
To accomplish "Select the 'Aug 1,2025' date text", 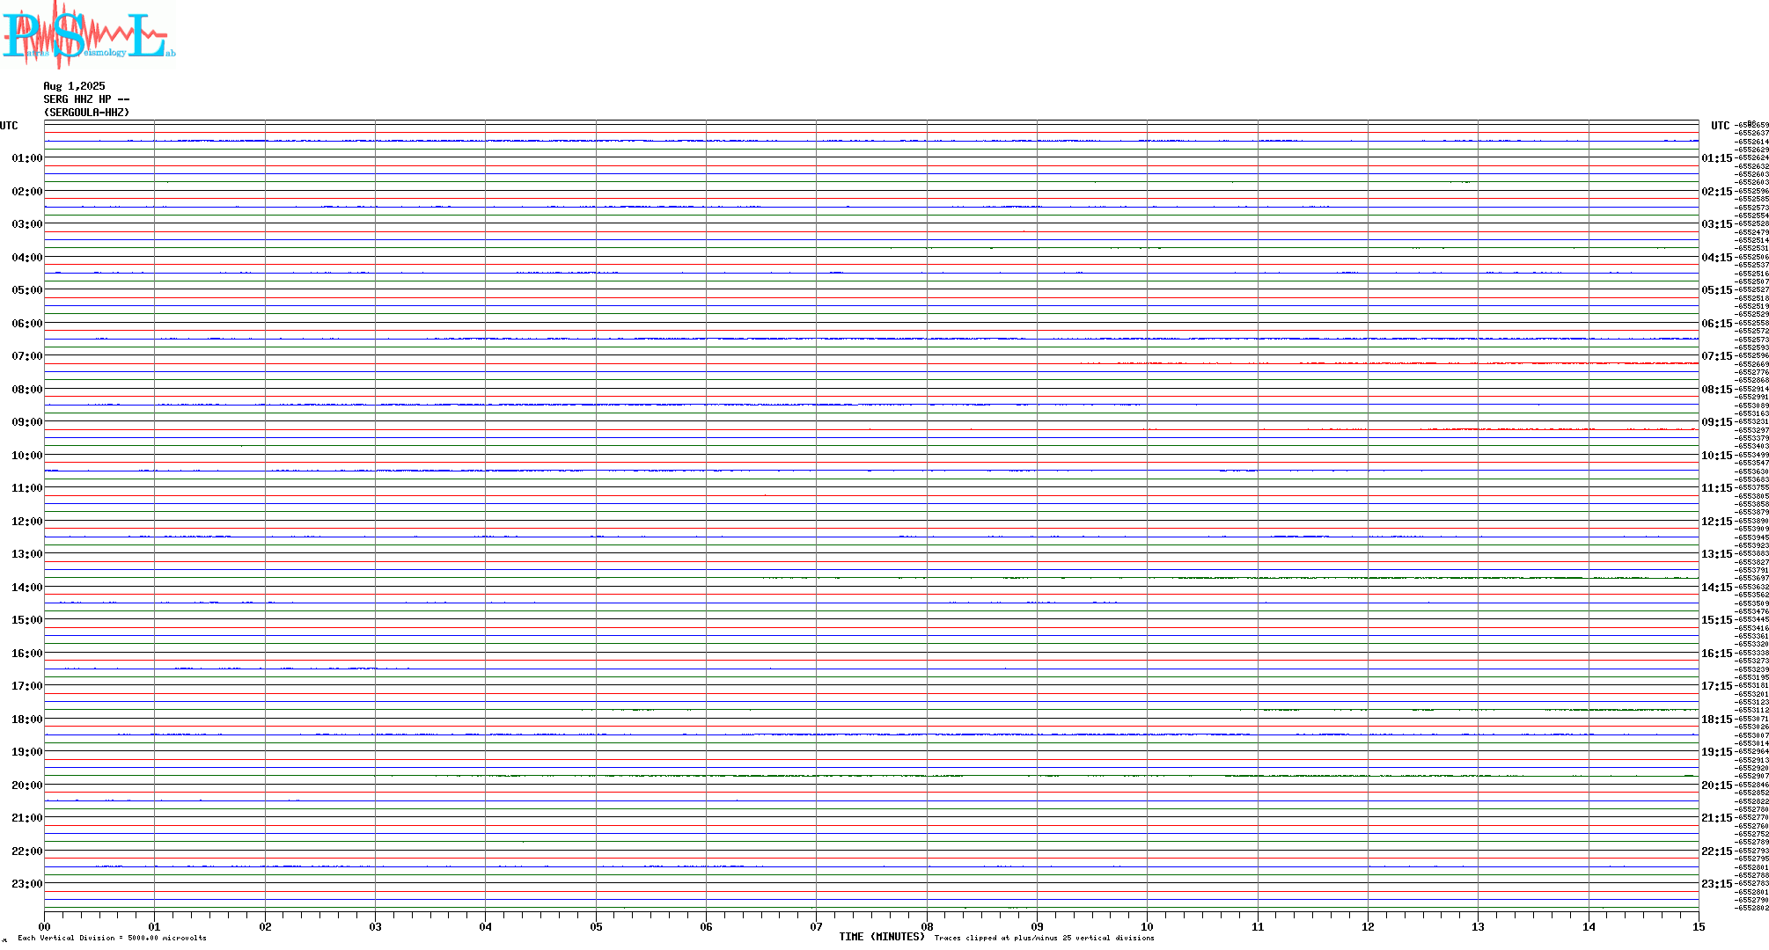I will (x=75, y=86).
